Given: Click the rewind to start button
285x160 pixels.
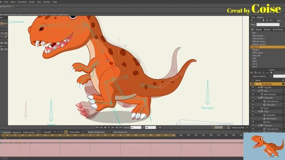Looking at the screenshot, I should coord(97,128).
